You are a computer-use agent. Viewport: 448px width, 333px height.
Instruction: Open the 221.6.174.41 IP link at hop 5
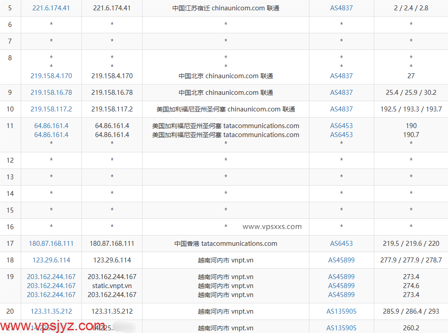(51, 8)
